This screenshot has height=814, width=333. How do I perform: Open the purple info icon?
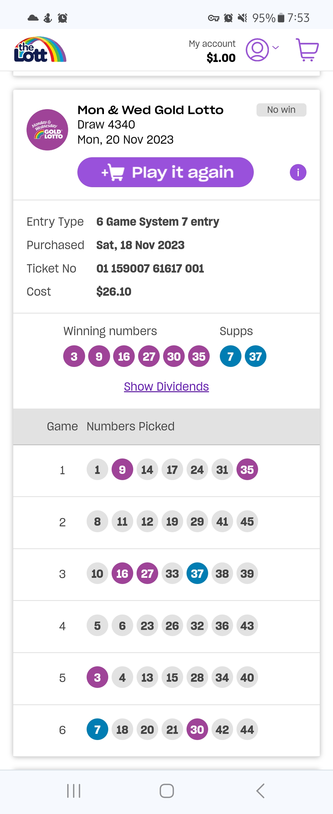click(x=298, y=173)
